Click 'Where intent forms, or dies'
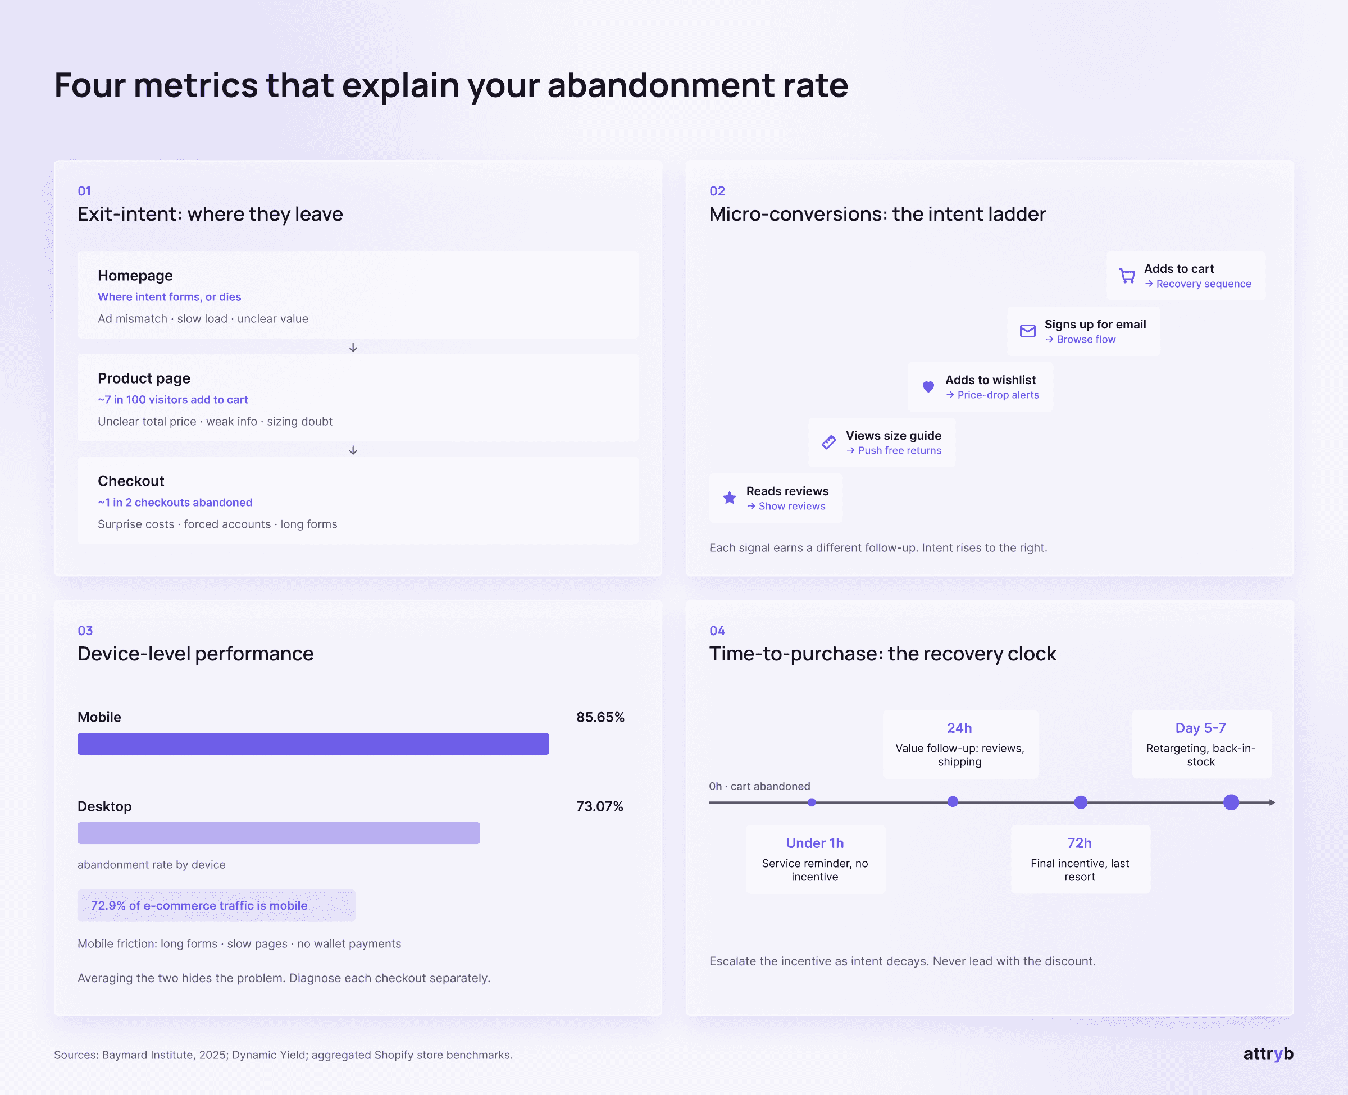 click(x=169, y=297)
